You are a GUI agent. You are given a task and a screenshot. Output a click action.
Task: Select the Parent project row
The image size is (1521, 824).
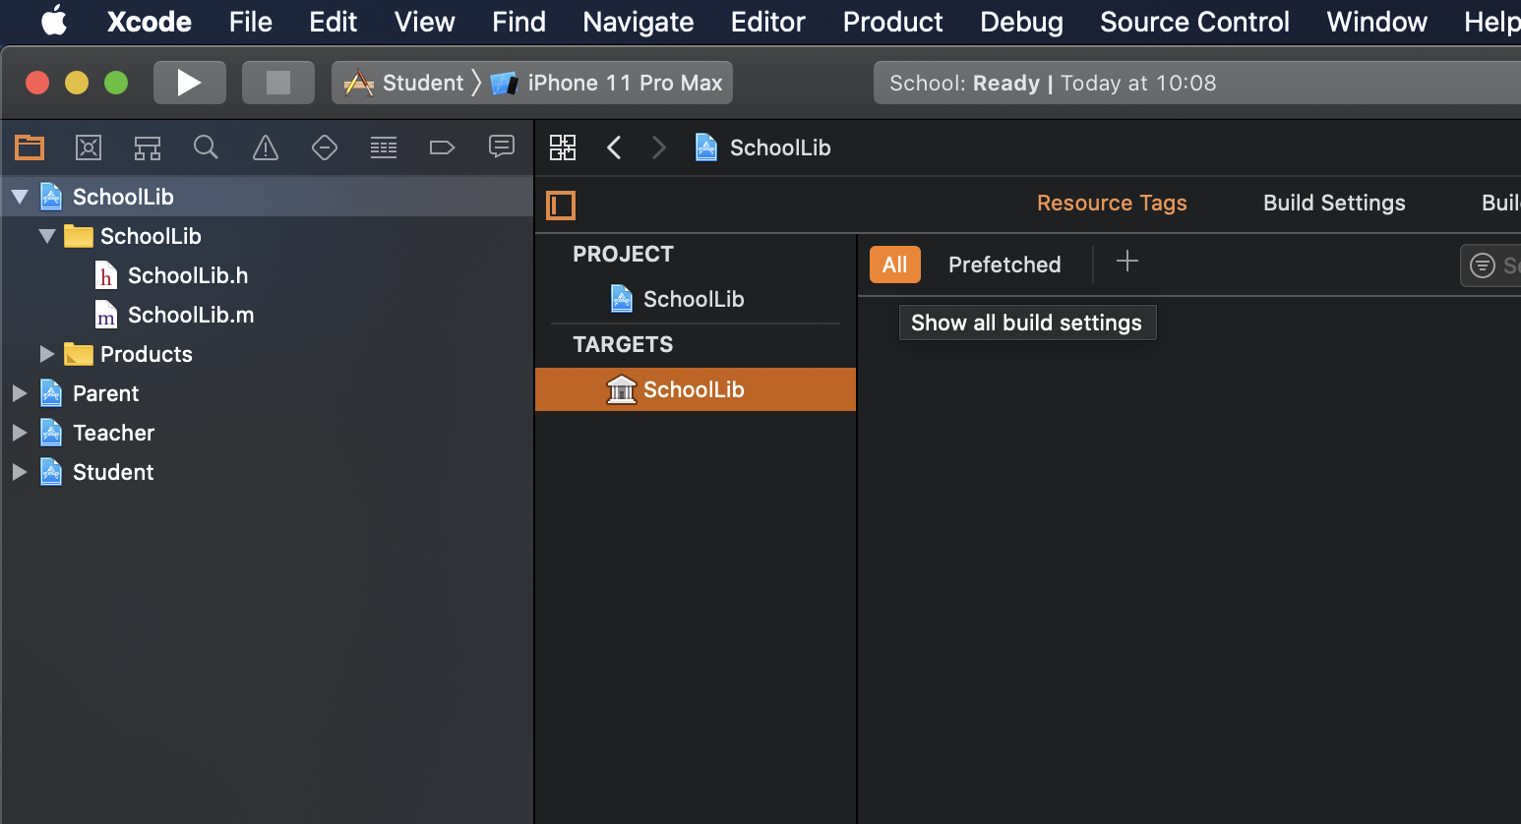pos(267,393)
